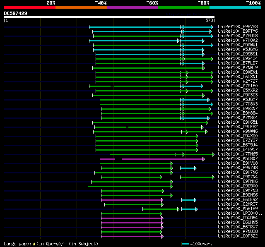This screenshot has height=247, width=265.
Task: Click the red 20% identity legend segment
Action: [x=30, y=7]
